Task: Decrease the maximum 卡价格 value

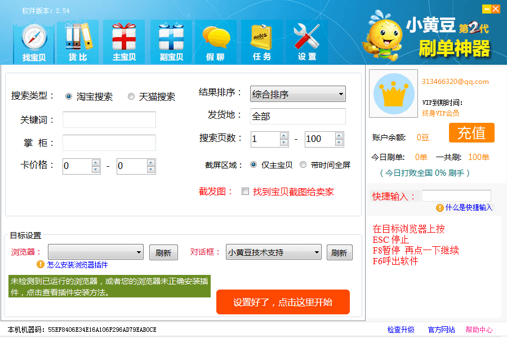Action: pos(151,170)
